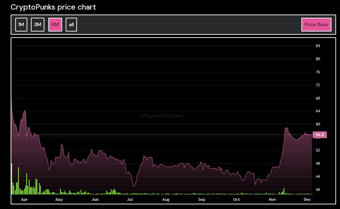Click the 84 value on y-axis
This screenshot has width=340, height=209.
pos(318,46)
